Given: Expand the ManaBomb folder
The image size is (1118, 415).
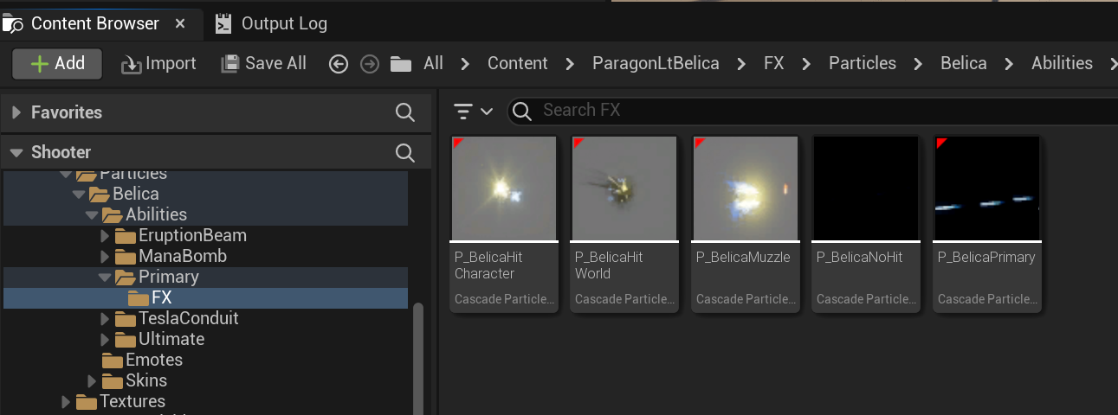Looking at the screenshot, I should (x=106, y=257).
